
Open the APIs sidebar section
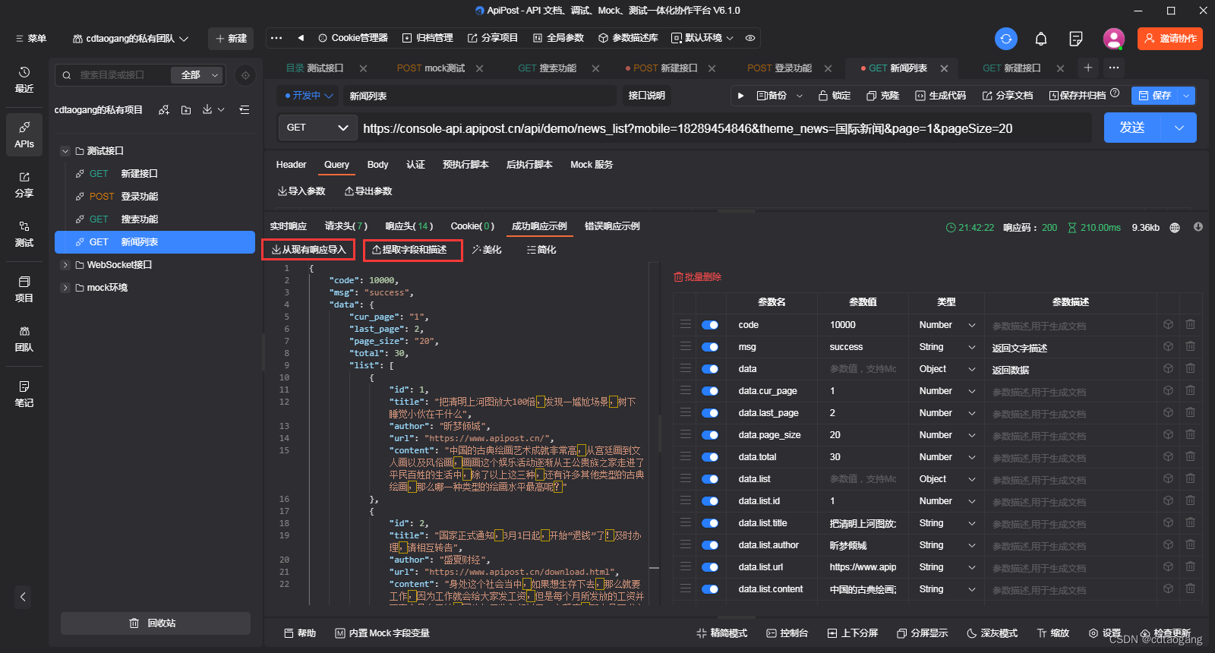(x=24, y=134)
